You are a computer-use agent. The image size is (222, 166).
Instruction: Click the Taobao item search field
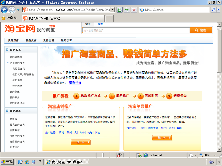(x=136, y=30)
